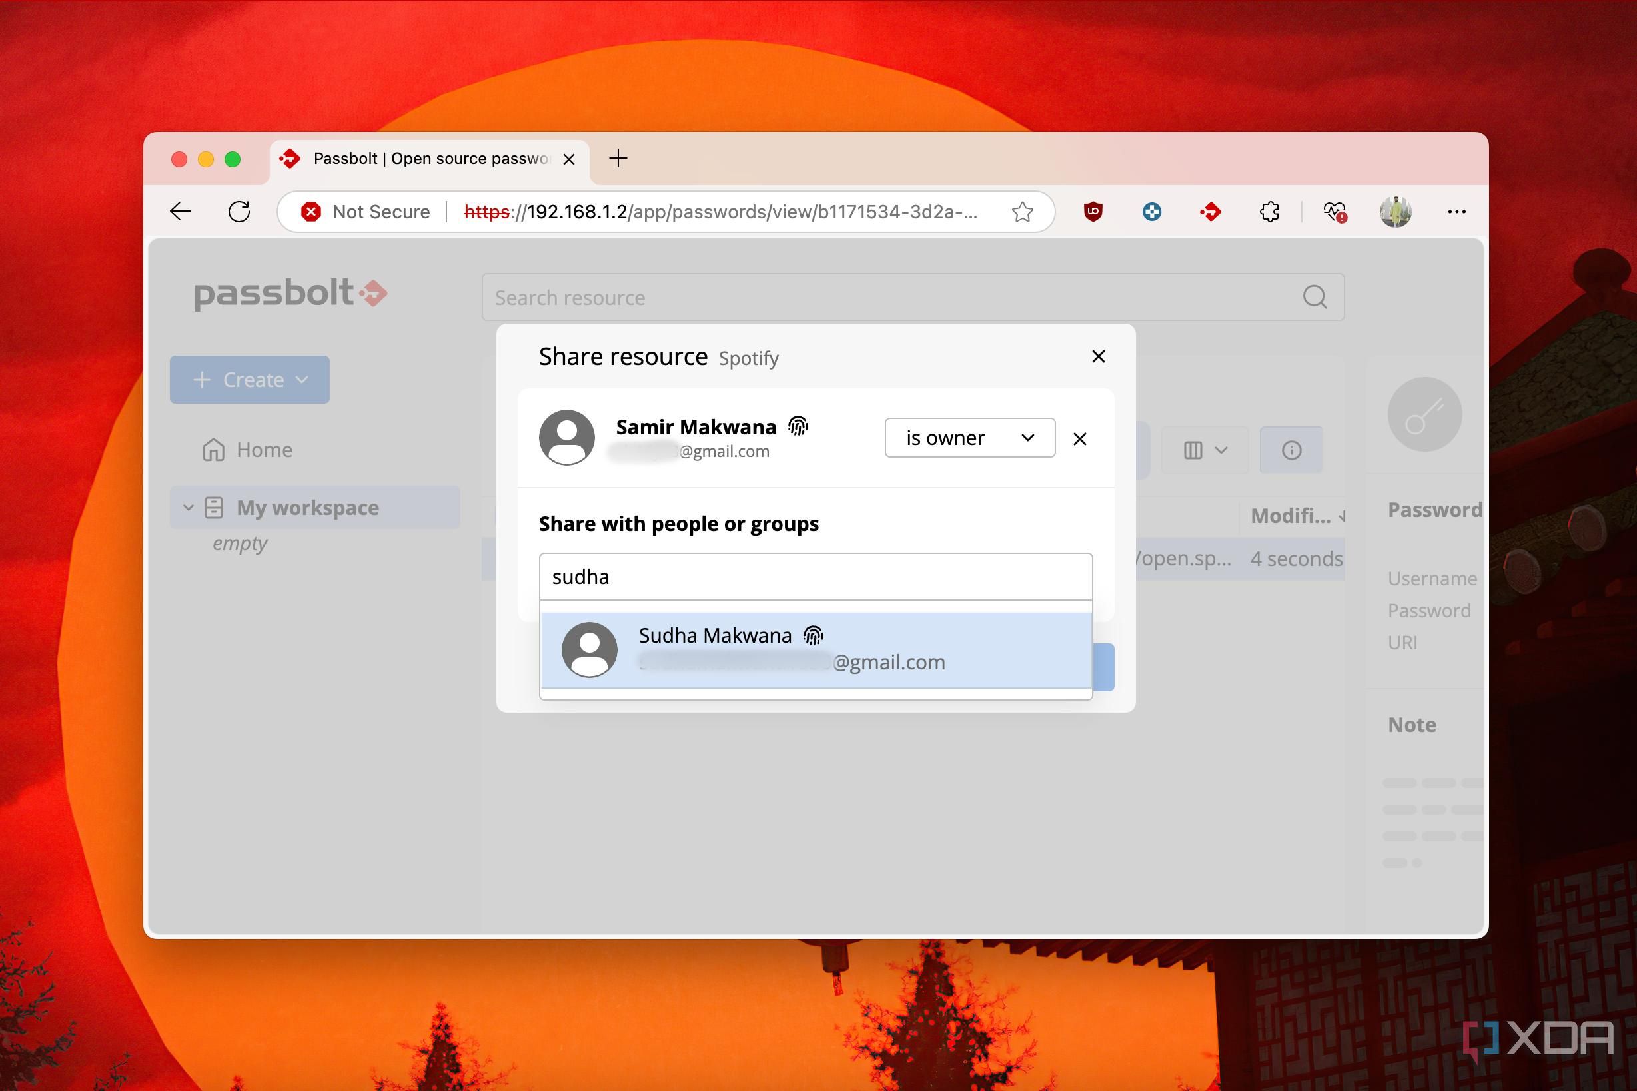Click the browser back arrow

tap(181, 212)
